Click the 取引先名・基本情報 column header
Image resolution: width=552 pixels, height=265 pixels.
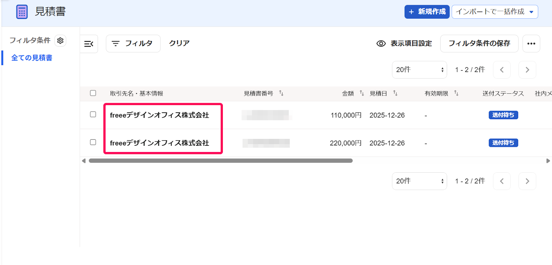pyautogui.click(x=136, y=93)
